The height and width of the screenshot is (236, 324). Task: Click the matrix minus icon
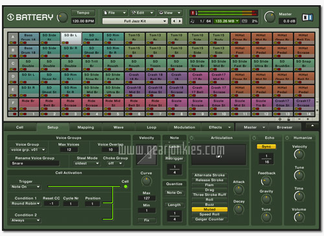299,119
